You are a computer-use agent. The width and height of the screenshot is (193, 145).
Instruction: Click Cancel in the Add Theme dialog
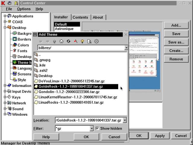click(114, 137)
